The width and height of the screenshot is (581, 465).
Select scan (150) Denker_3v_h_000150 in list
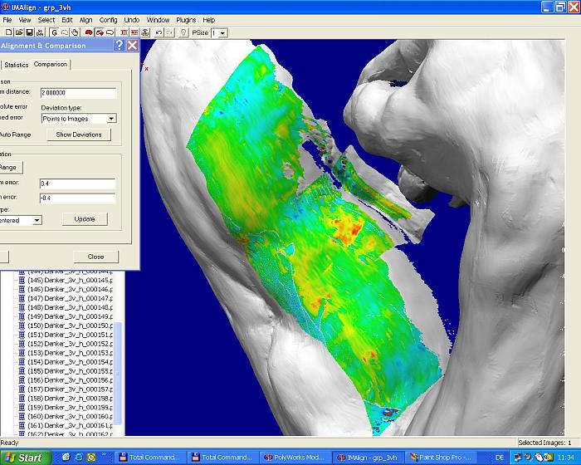click(x=70, y=325)
